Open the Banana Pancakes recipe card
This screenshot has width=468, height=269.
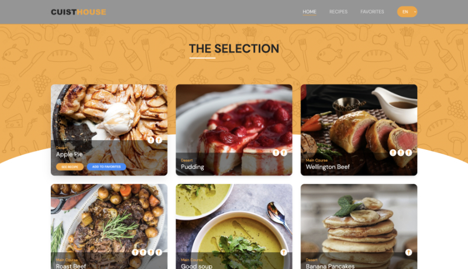tap(359, 226)
